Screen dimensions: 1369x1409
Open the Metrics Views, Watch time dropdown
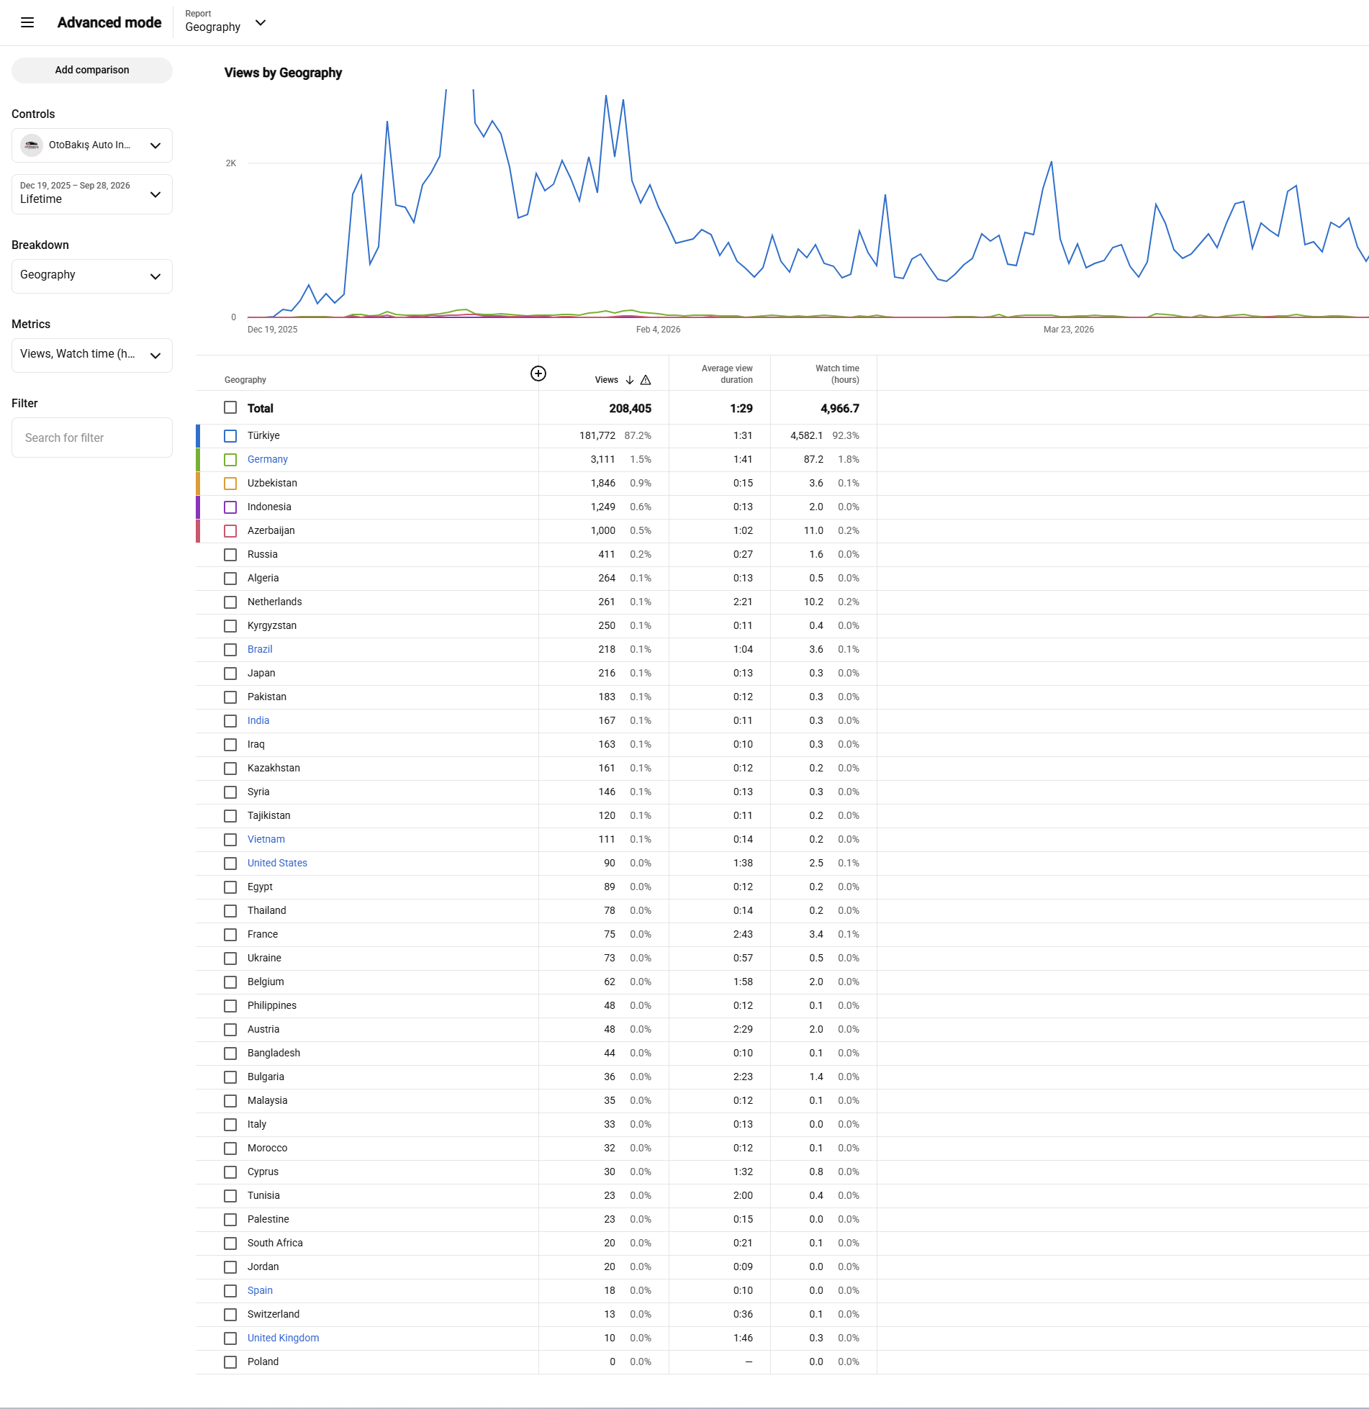click(x=92, y=355)
